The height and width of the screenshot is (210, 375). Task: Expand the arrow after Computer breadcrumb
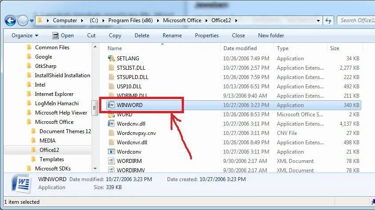pyautogui.click(x=82, y=21)
